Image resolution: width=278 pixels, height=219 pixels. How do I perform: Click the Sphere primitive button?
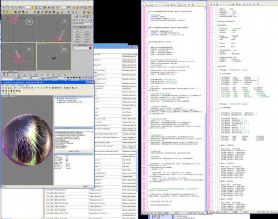(x=77, y=34)
